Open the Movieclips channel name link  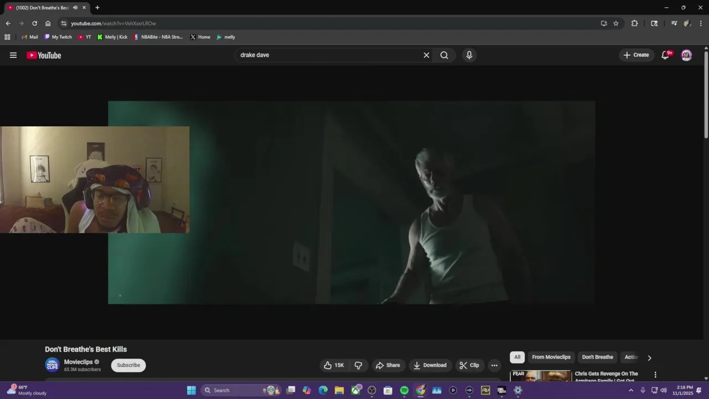[78, 362]
